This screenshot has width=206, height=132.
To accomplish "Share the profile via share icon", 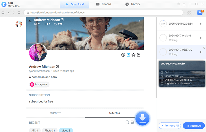I will pos(139,55).
